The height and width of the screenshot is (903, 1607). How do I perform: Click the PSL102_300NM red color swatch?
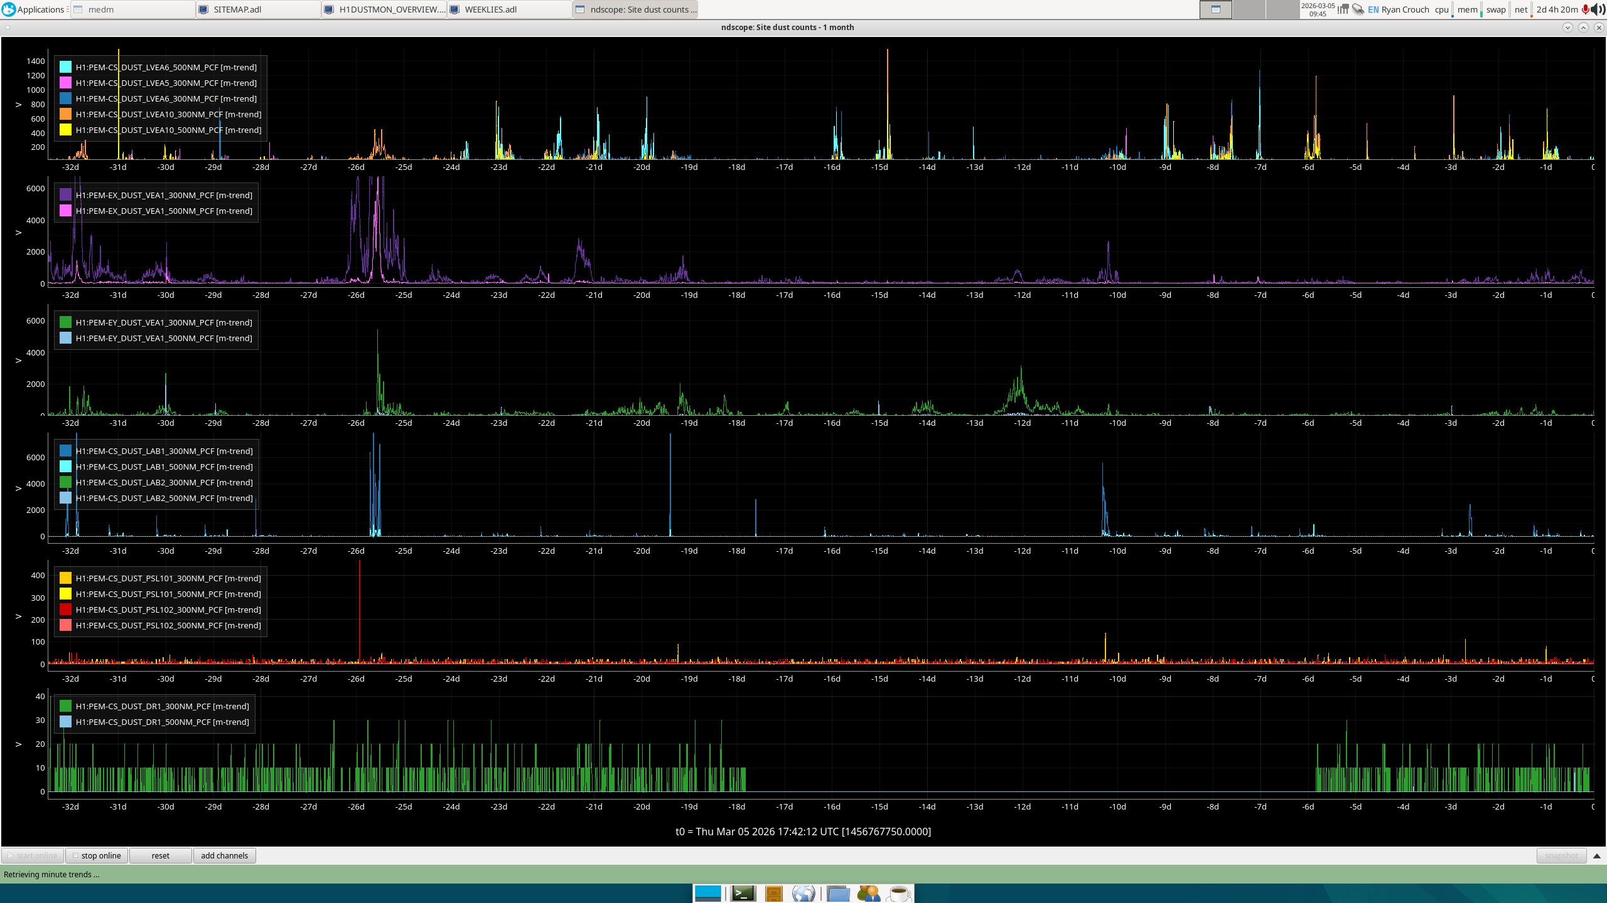point(65,610)
